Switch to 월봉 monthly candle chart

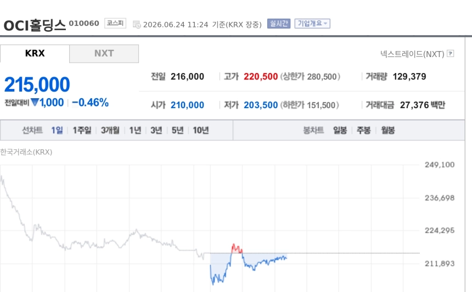click(387, 130)
